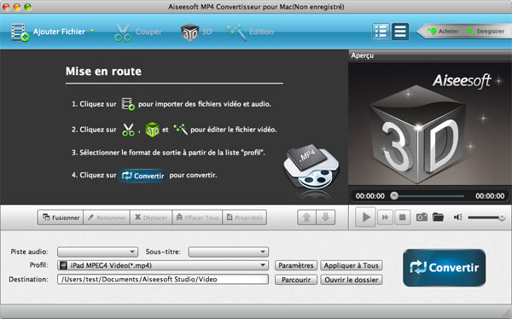Click the Convertir badge in step 4
This screenshot has height=319, width=512.
143,176
